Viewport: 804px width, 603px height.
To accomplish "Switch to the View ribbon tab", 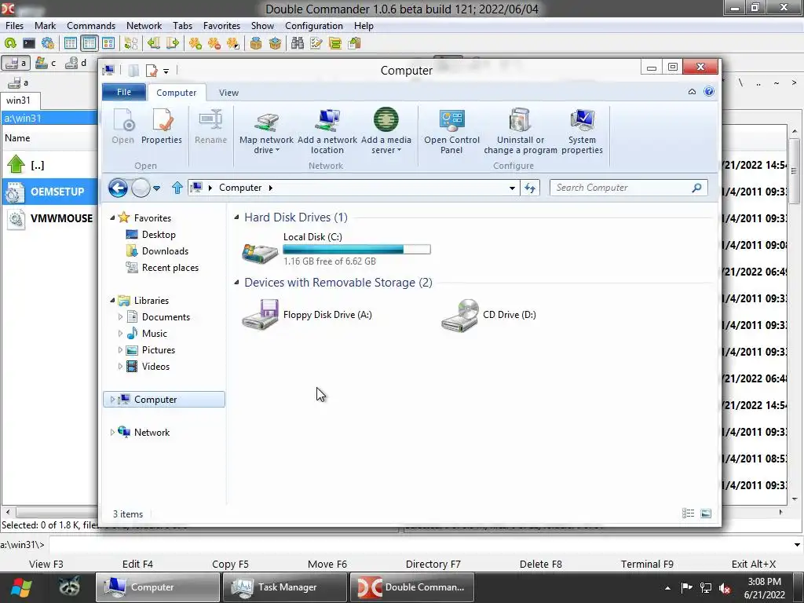I will [x=228, y=93].
